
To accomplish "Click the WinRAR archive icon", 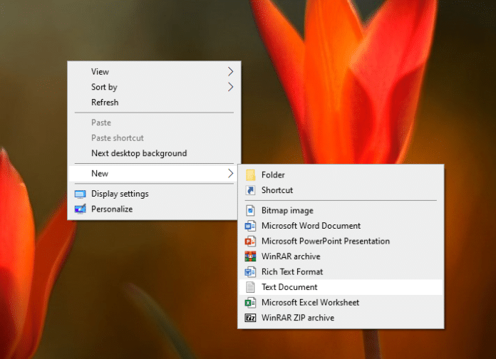I will (250, 256).
